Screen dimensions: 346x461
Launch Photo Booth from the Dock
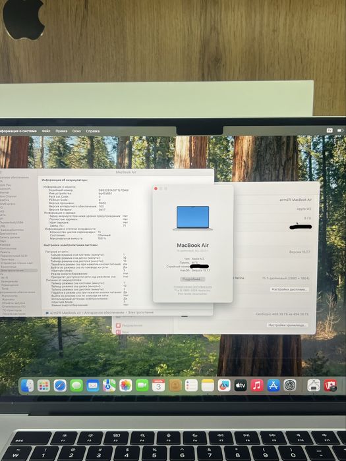(330, 385)
